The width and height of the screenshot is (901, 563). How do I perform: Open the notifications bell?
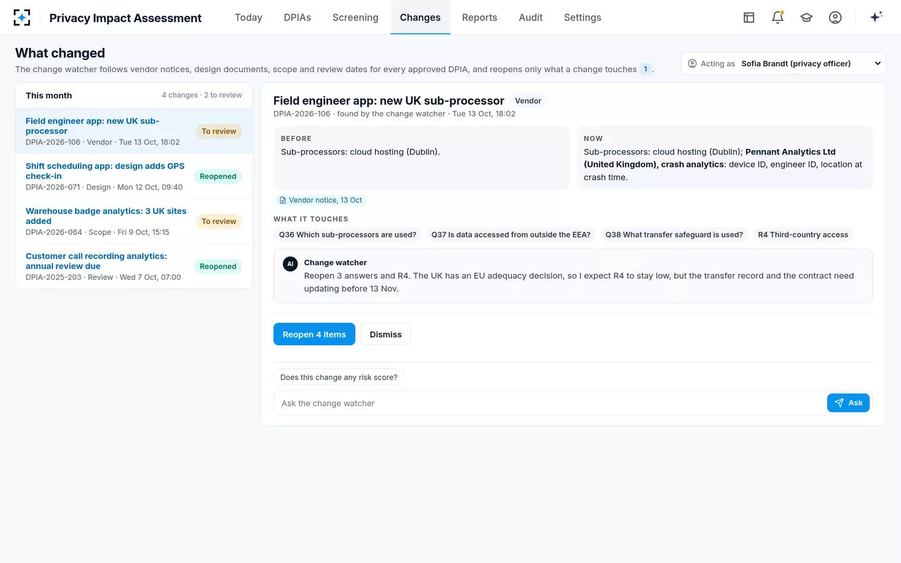(778, 18)
